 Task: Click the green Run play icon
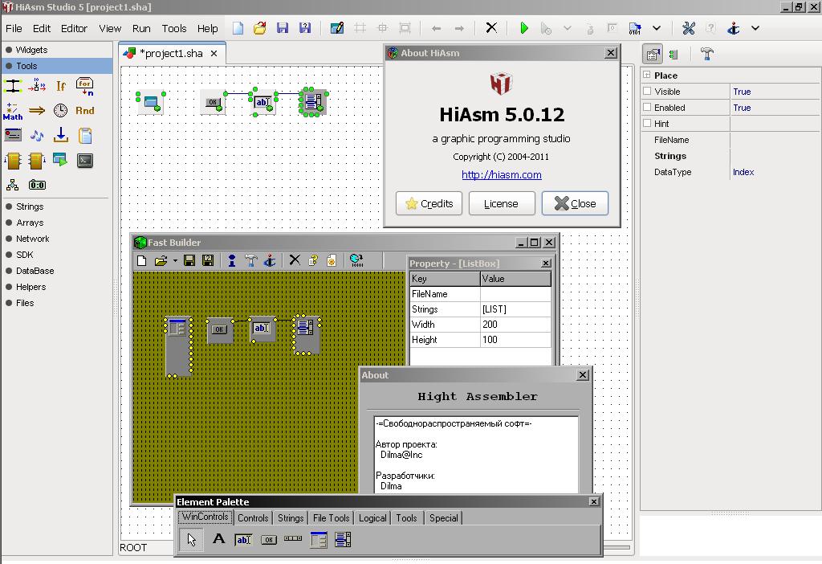[x=524, y=28]
